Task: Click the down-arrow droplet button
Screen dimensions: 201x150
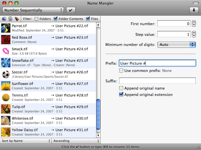Action: pos(194,10)
